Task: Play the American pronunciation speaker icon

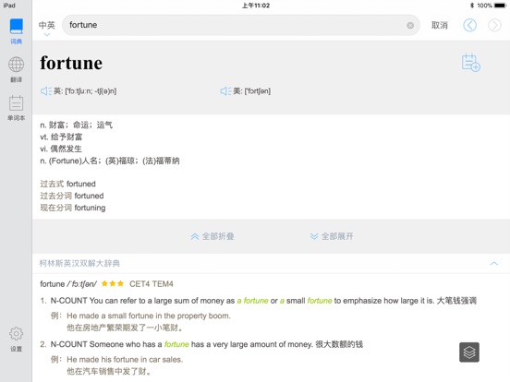Action: [x=225, y=91]
